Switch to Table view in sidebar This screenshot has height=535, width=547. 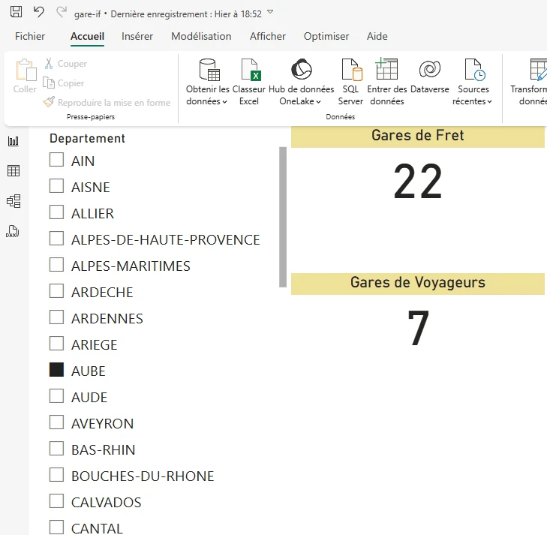(13, 171)
